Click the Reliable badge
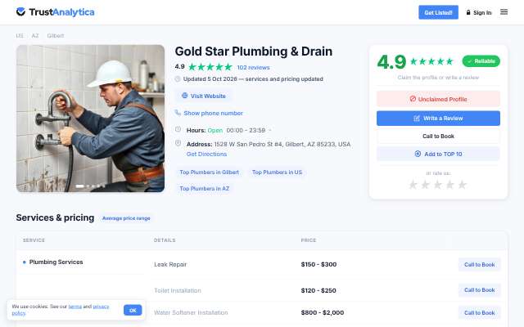This screenshot has height=327, width=524. [481, 61]
